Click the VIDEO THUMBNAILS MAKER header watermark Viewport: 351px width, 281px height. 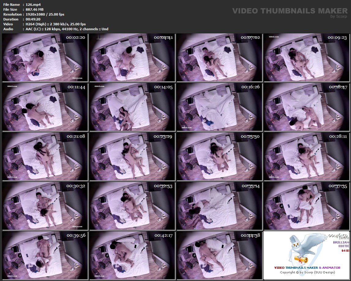(289, 11)
